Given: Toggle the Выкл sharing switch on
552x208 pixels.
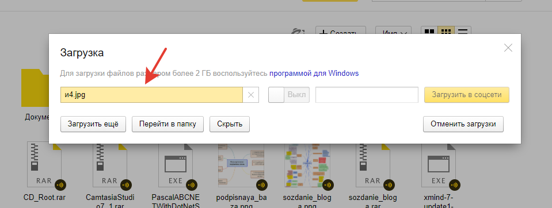Looking at the screenshot, I should [x=289, y=95].
